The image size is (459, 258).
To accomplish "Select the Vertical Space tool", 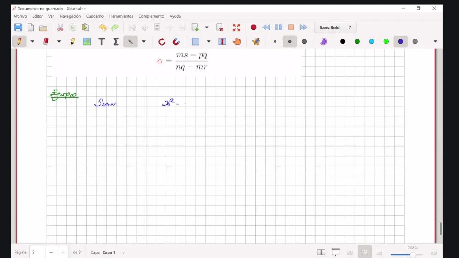I will pos(222,42).
